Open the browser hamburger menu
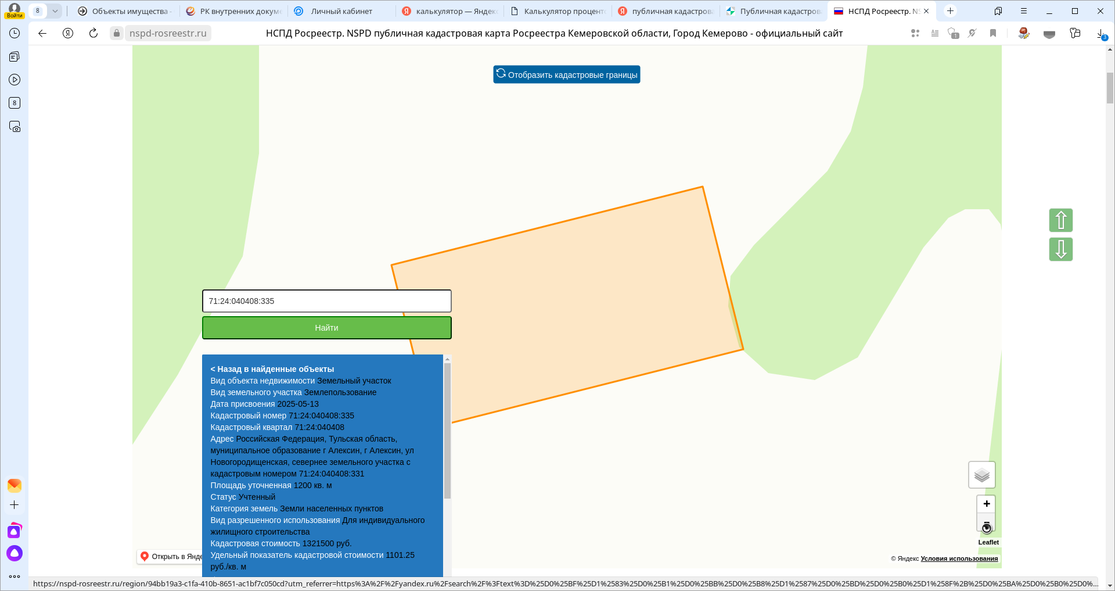This screenshot has height=591, width=1115. click(1024, 11)
